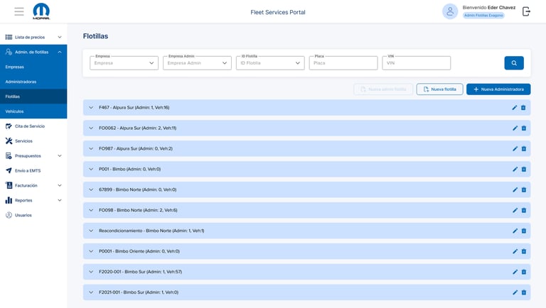Delete flotilla FO987 - Alpura Sur
This screenshot has width=546, height=308.
click(524, 149)
